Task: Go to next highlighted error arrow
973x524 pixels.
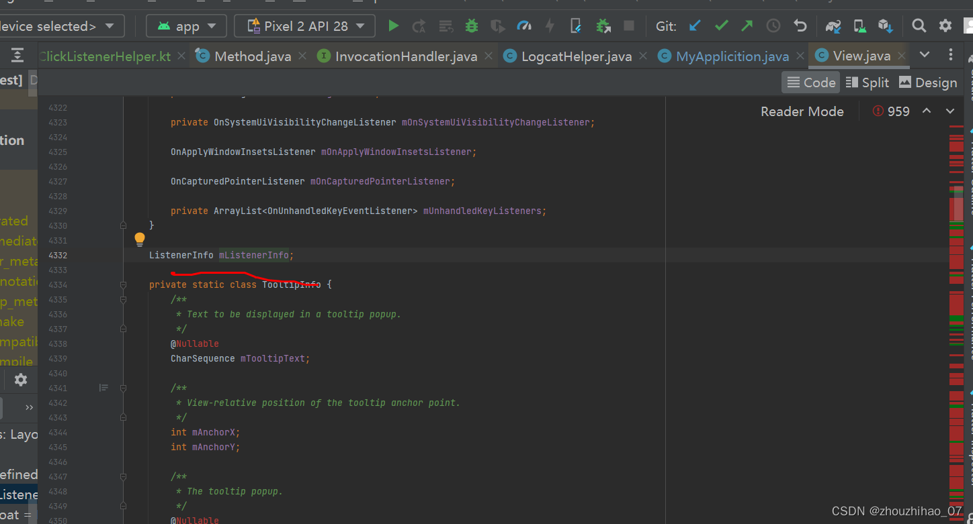Action: tap(950, 111)
